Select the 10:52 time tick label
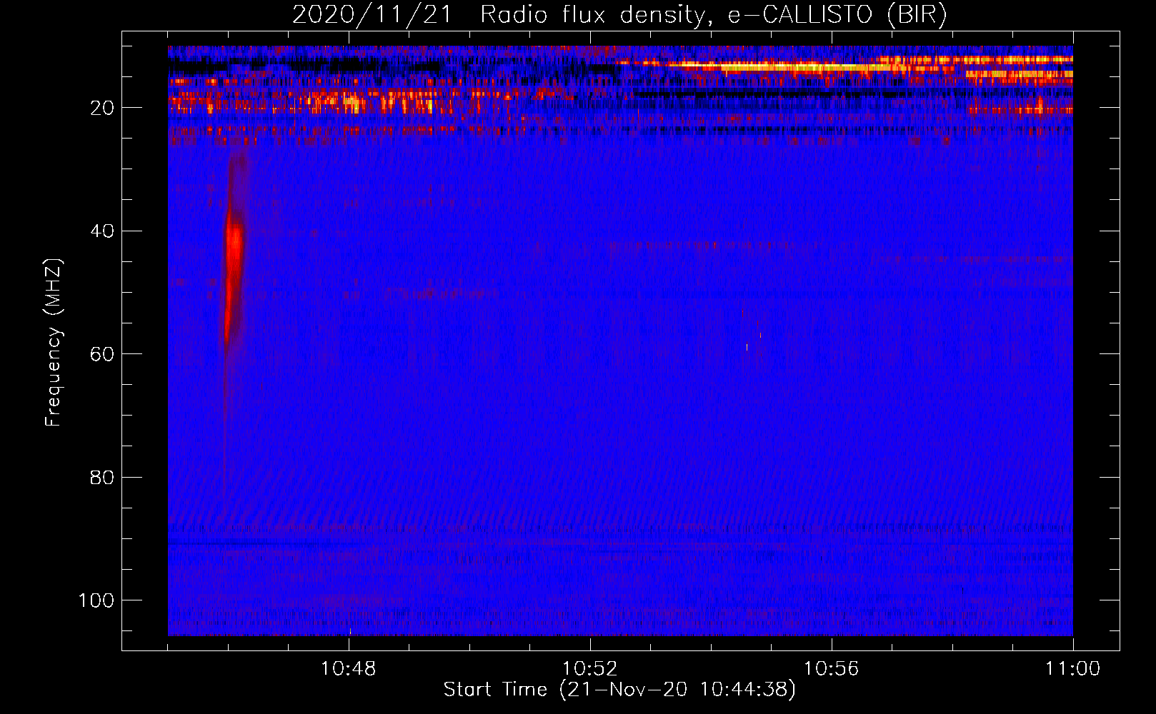 coord(590,669)
